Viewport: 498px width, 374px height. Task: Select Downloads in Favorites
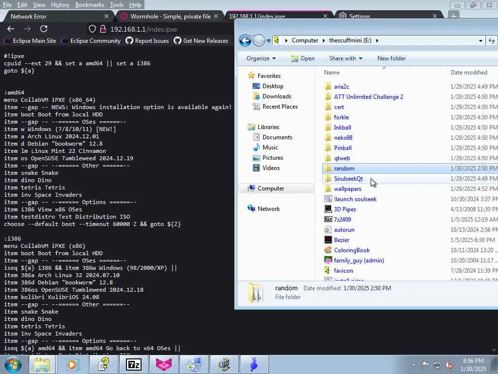click(x=271, y=96)
